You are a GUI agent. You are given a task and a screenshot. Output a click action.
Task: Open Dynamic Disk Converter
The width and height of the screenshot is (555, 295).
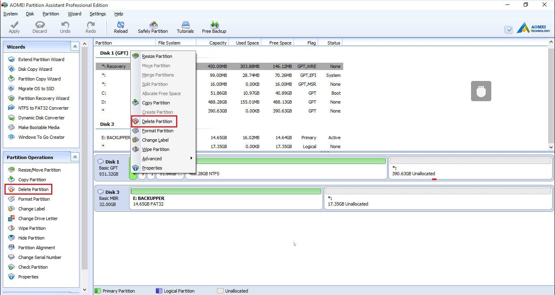41,118
